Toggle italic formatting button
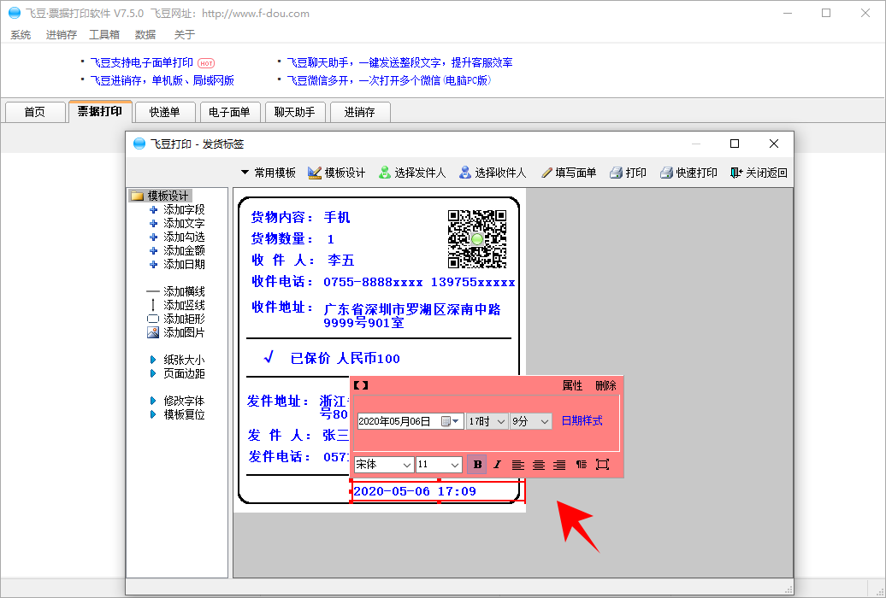Screen dimensions: 886x598 pos(497,465)
